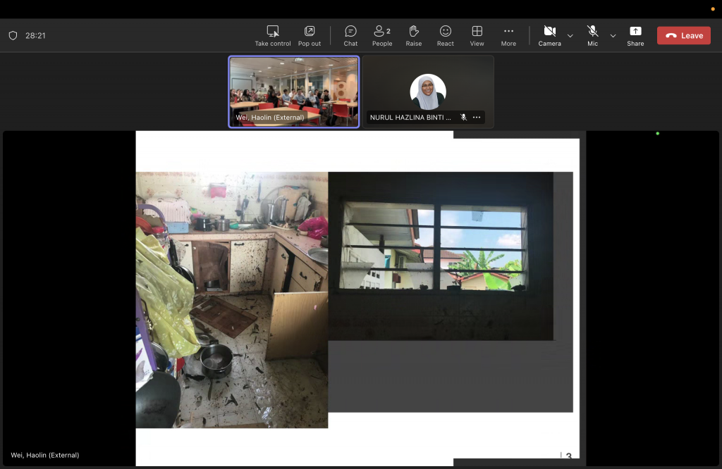
Task: Click Nurul Hazlina muted mic indicator
Action: (x=464, y=117)
